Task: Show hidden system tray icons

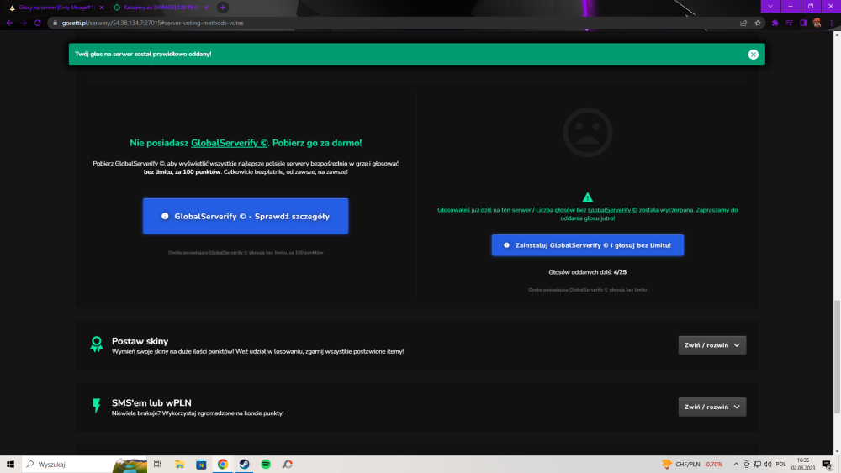Action: [x=736, y=464]
